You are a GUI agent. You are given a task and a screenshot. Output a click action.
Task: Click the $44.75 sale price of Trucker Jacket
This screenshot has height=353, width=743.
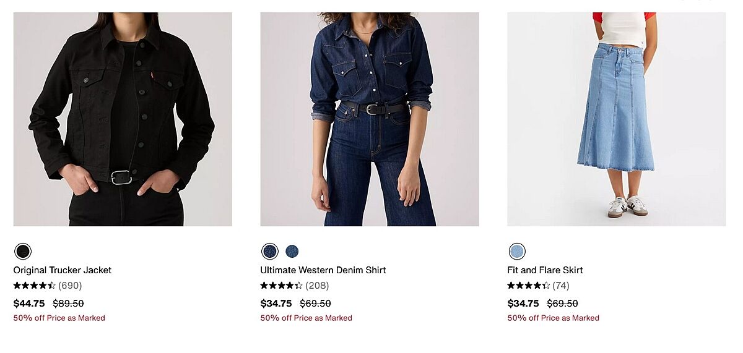click(x=29, y=304)
